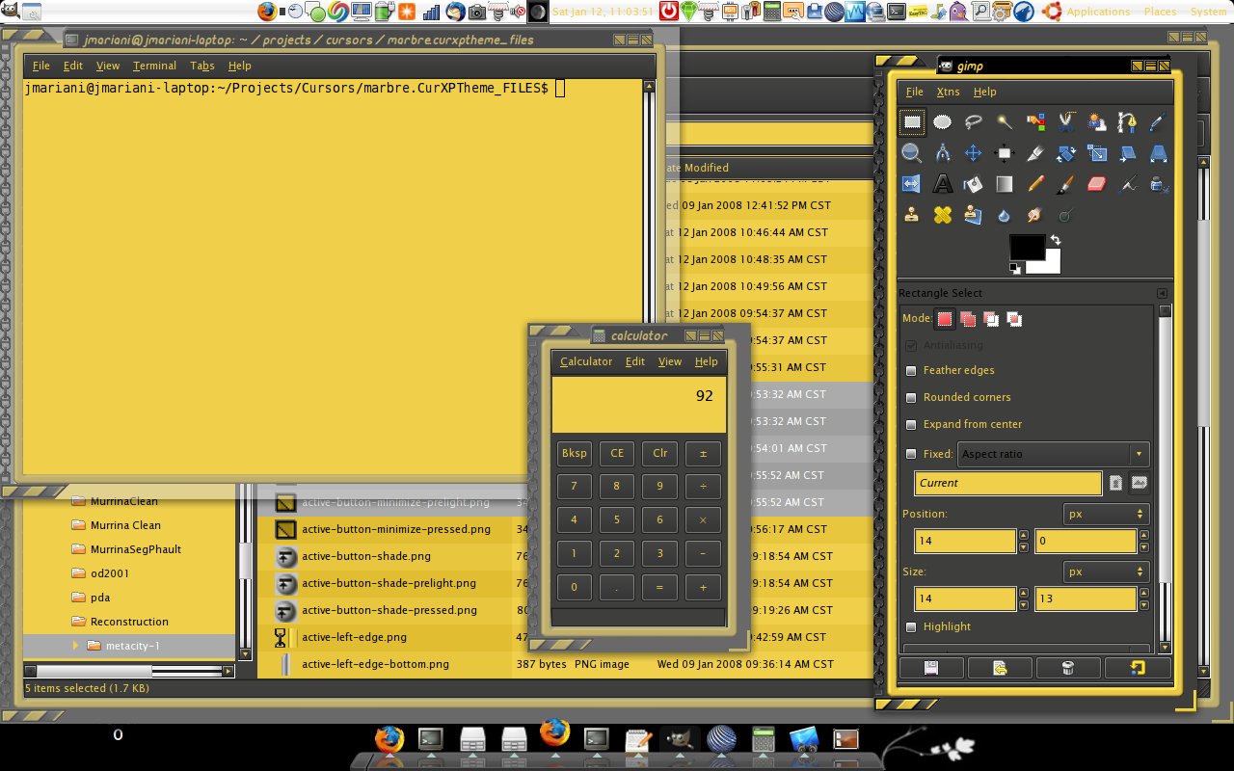Pick the Smudge finger tool
Screen dimensions: 1234x771
coord(1035,214)
